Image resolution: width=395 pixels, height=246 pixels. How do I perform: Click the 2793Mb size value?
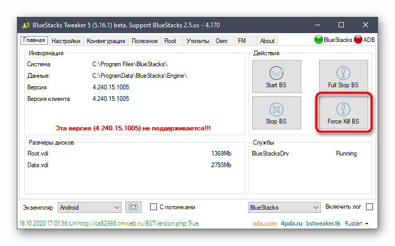coord(221,165)
